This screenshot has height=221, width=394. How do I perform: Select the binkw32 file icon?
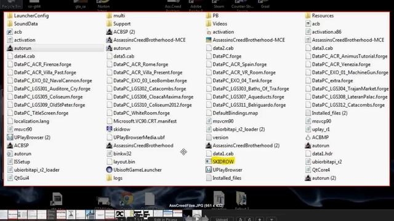(x=109, y=153)
